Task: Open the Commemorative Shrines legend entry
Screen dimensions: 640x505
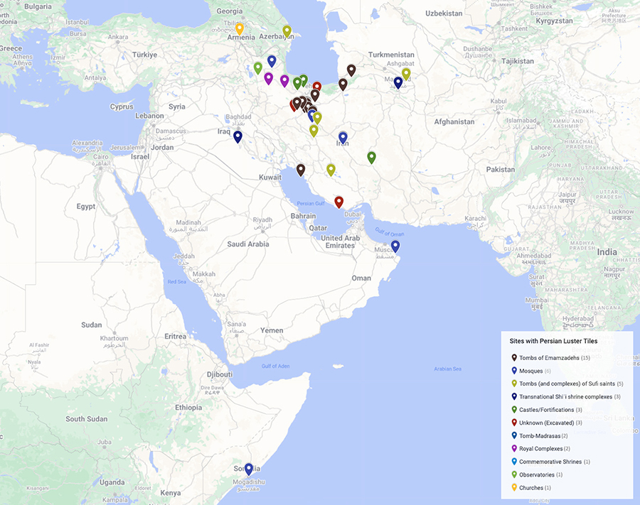Action: [550, 461]
